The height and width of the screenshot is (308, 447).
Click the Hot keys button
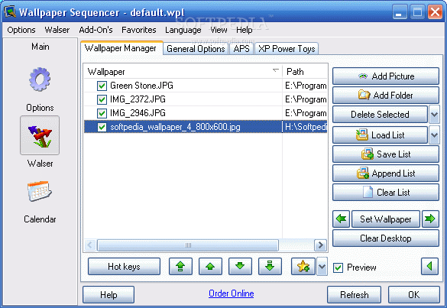pos(124,267)
